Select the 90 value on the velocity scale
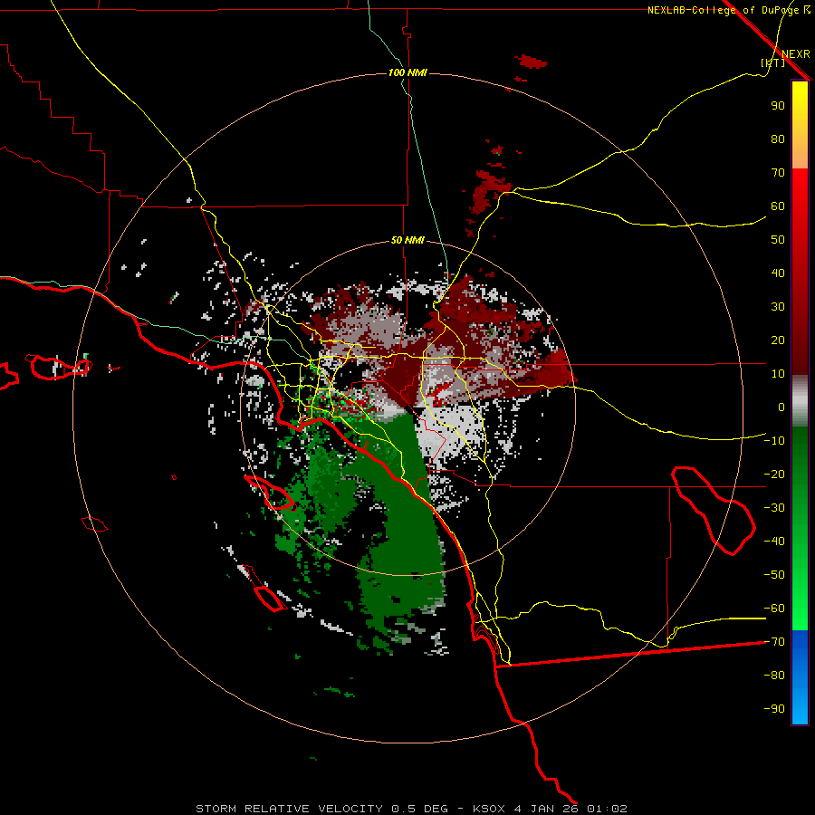 [778, 106]
